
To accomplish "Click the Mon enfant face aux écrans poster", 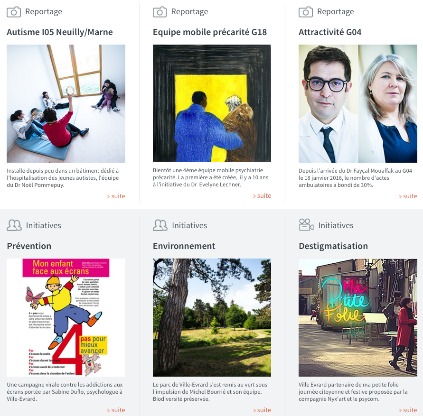I will coord(66,318).
